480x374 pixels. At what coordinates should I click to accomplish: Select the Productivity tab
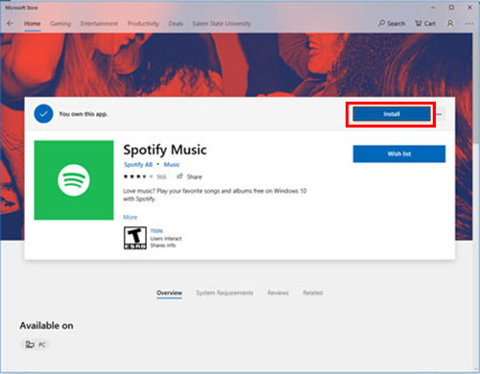tap(143, 23)
